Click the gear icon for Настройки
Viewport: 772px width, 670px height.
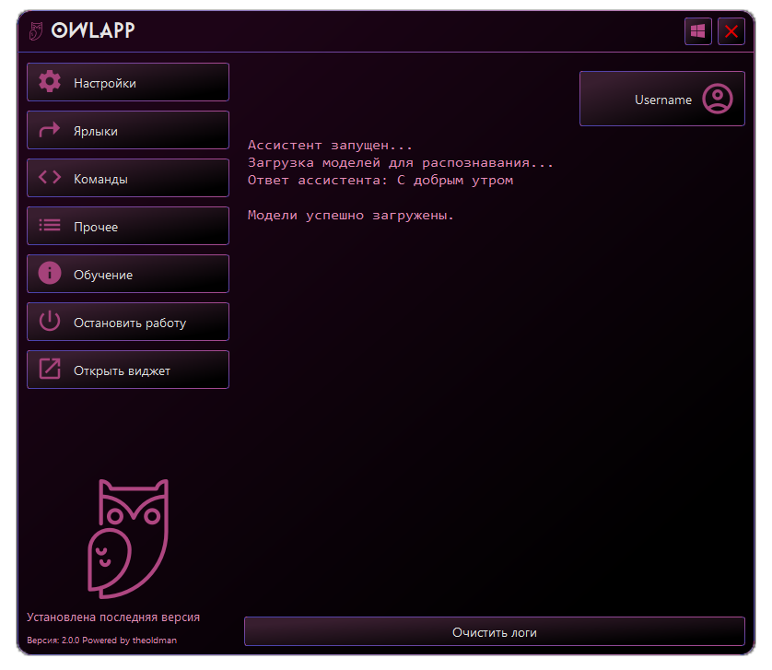tap(50, 82)
